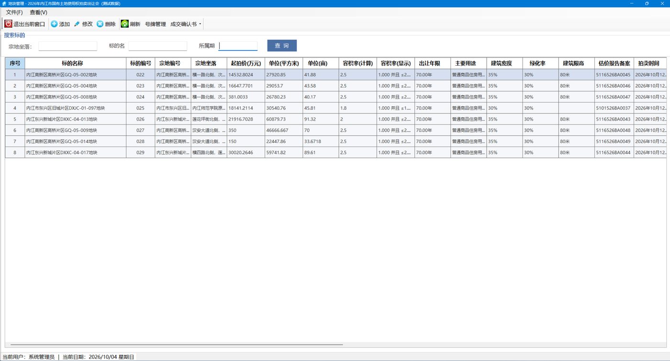Open the 文件(F) menu

click(14, 12)
